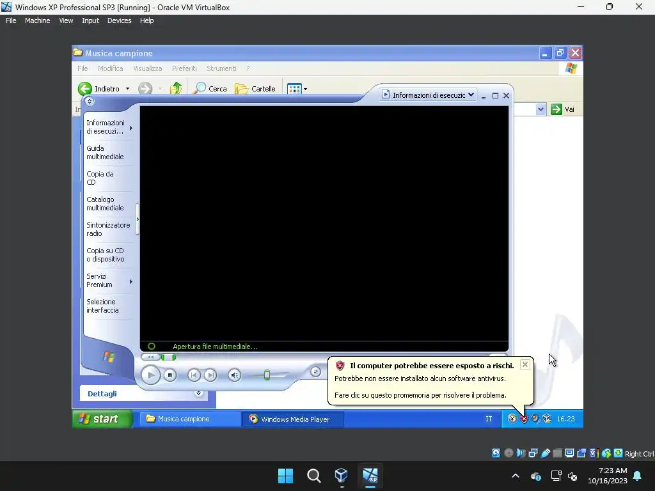This screenshot has height=491, width=655.
Task: Open Informazioni di esecuzione dropdown at top
Action: pos(429,95)
